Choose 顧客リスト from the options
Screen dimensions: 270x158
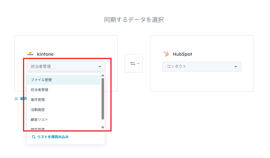64,120
